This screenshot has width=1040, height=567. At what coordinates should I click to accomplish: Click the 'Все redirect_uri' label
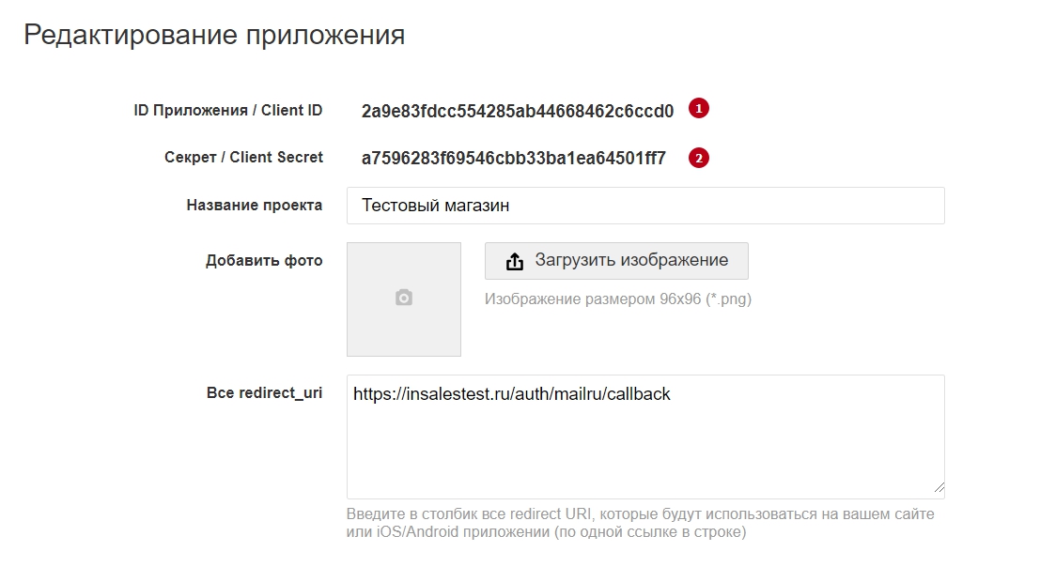coord(265,392)
